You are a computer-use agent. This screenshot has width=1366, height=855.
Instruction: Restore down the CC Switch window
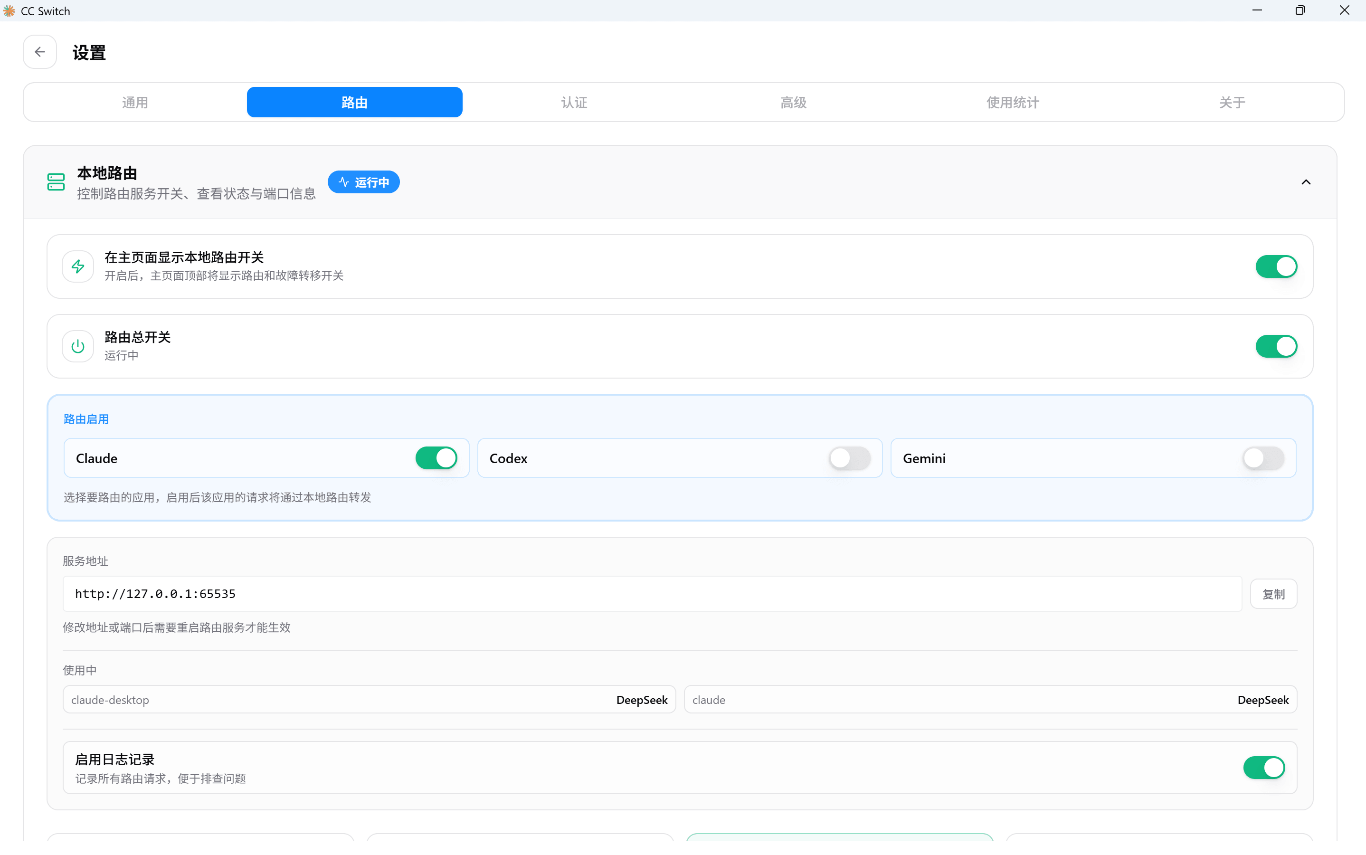coord(1300,11)
